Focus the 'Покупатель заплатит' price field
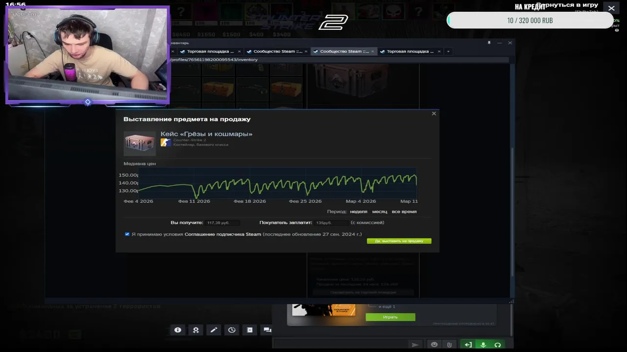The image size is (627, 352). pyautogui.click(x=331, y=222)
